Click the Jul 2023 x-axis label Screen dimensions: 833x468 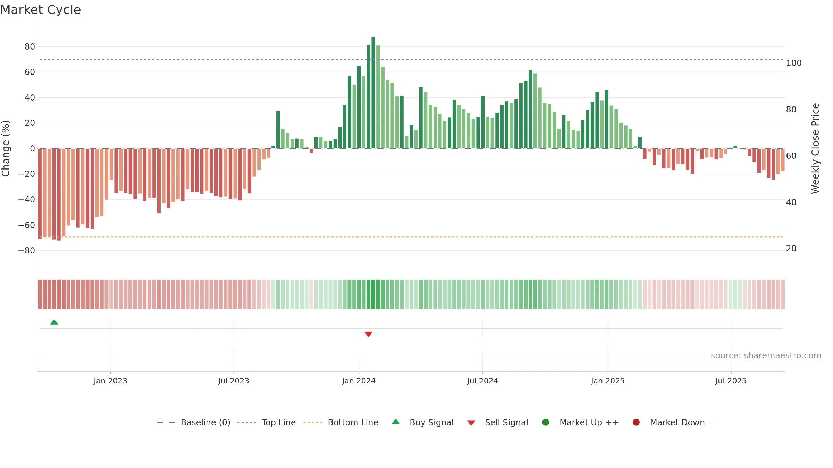click(x=234, y=381)
